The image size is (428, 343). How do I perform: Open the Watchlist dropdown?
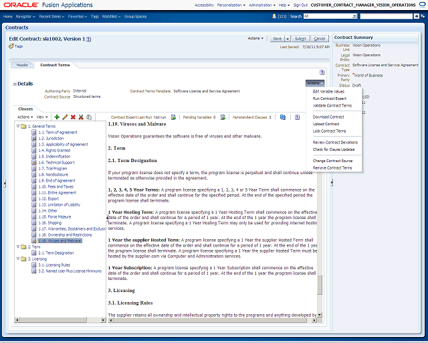coord(111,16)
